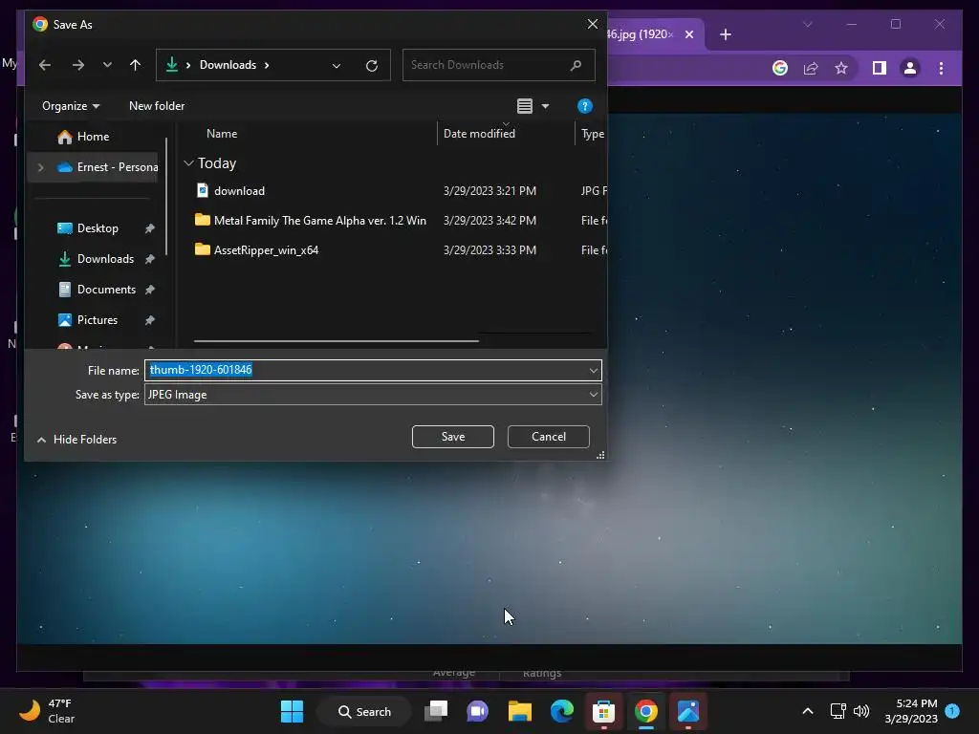Open a new Chrome tab
This screenshot has height=734, width=979.
(725, 34)
